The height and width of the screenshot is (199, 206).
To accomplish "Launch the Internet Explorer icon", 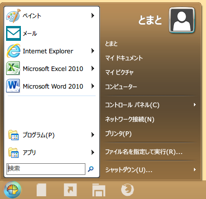I will point(13,51).
